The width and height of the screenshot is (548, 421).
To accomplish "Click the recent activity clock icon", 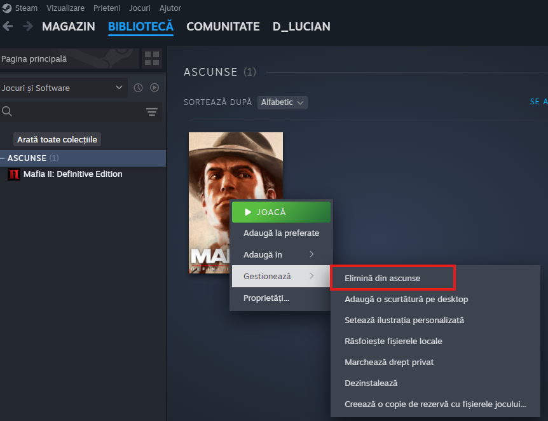I will pos(138,88).
